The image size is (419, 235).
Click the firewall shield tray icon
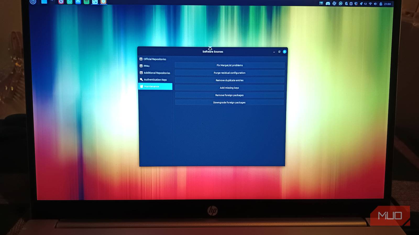pyautogui.click(x=356, y=4)
